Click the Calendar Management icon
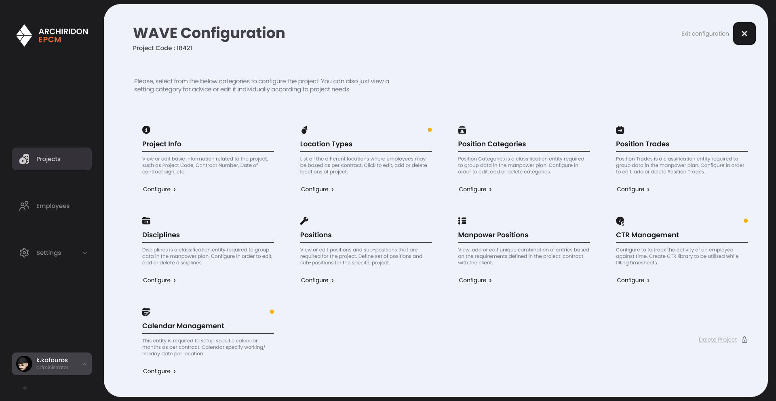 click(146, 312)
